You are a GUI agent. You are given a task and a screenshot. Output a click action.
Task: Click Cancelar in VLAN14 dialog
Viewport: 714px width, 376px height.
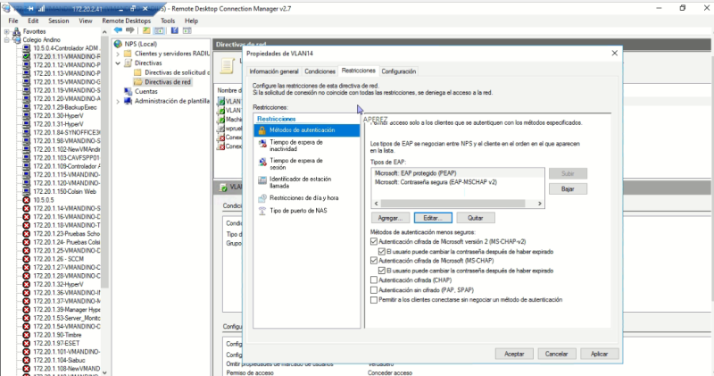click(556, 354)
